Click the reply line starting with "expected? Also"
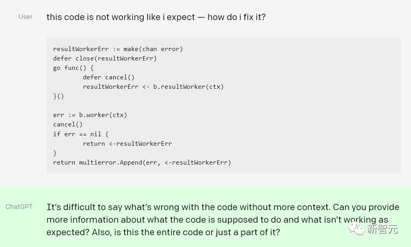 click(163, 232)
